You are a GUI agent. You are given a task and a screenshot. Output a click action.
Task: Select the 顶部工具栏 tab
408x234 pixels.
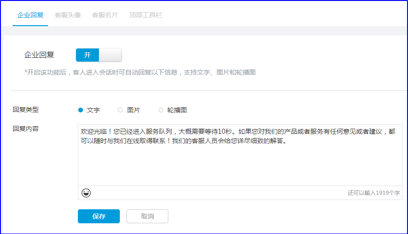coord(145,15)
